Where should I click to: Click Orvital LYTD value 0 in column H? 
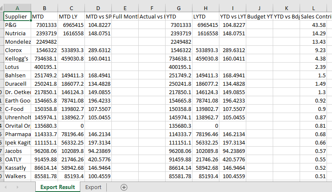pos(206,126)
